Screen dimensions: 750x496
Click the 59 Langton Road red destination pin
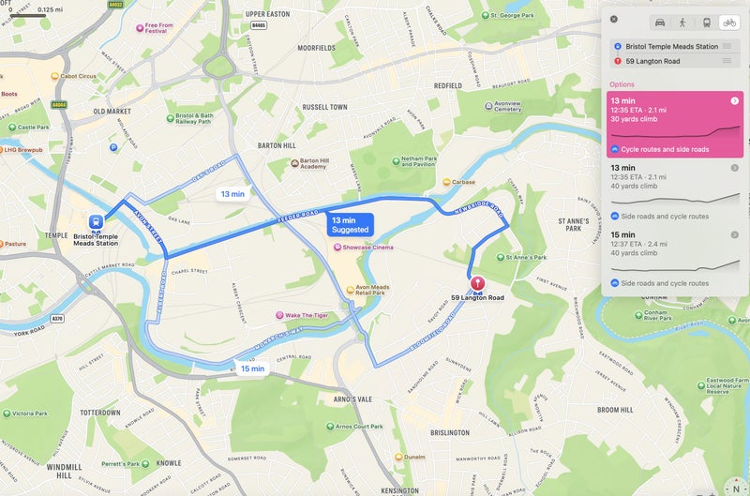click(477, 283)
